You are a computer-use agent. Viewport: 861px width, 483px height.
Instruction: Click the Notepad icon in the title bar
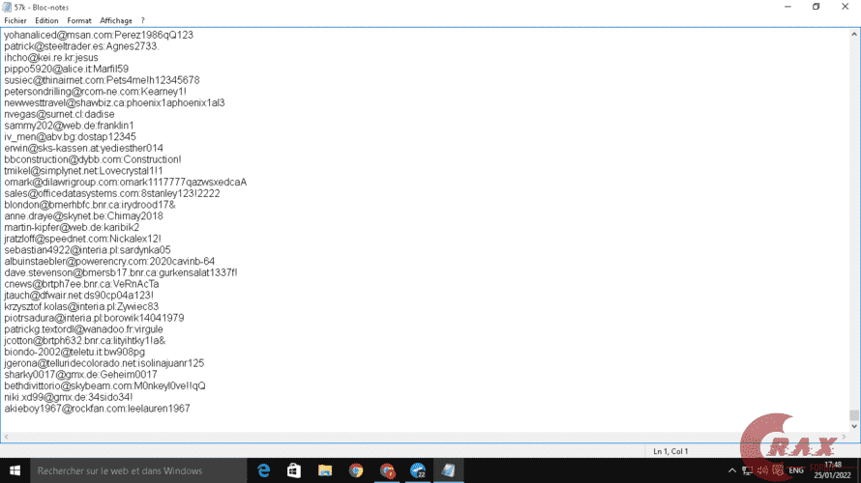click(7, 7)
